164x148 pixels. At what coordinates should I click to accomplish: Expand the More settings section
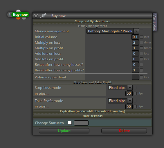pyautogui.click(x=93, y=116)
